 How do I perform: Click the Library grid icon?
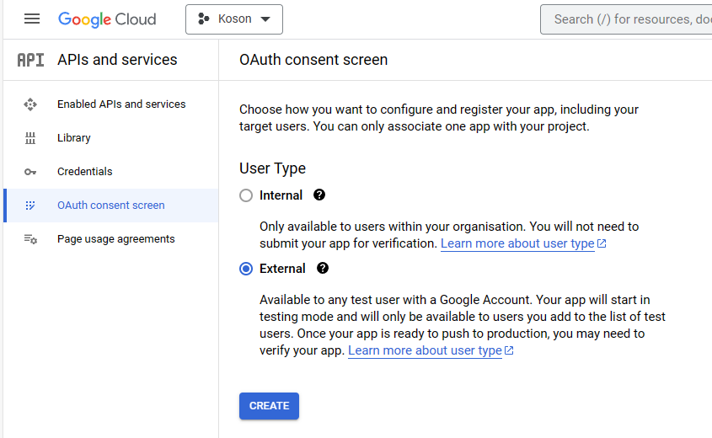point(30,138)
